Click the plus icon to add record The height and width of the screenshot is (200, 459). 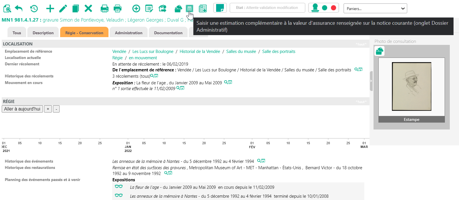[50, 8]
